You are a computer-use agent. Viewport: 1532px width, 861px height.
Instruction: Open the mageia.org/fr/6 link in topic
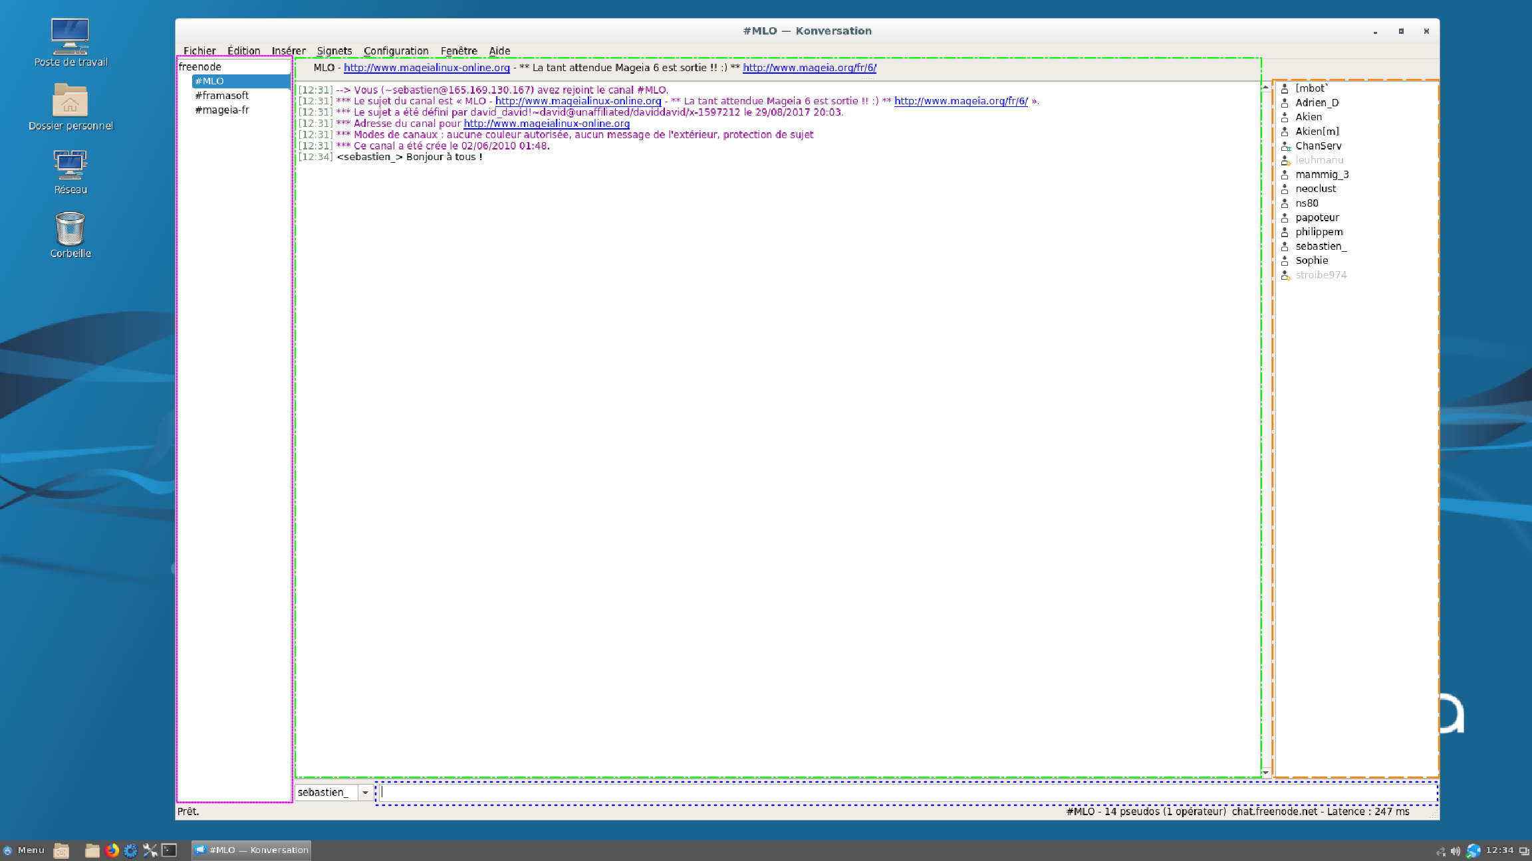click(x=809, y=67)
